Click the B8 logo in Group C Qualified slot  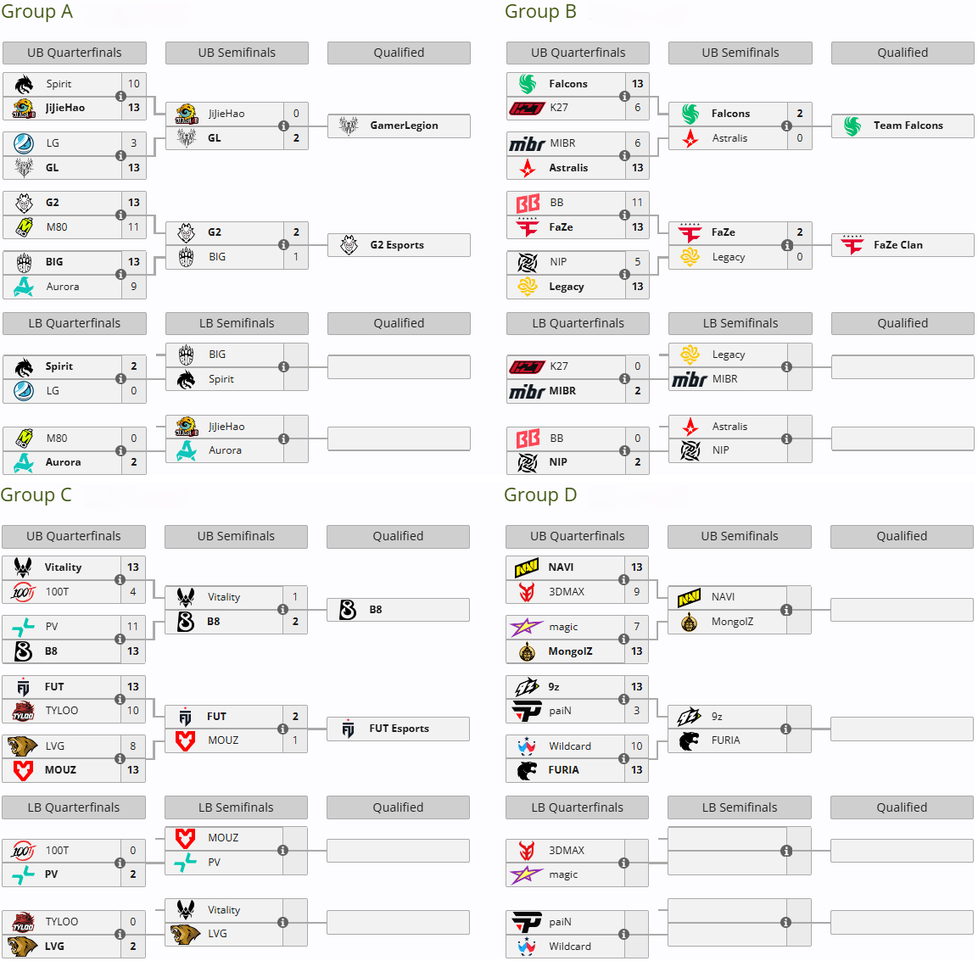[348, 610]
